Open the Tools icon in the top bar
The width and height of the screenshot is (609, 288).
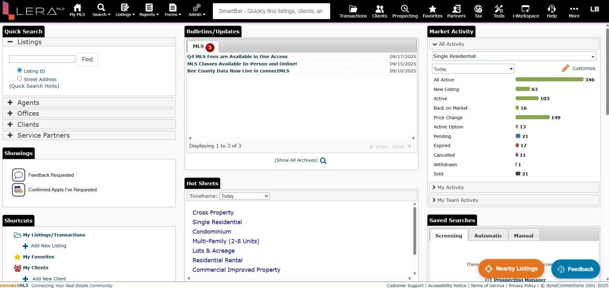(x=498, y=9)
